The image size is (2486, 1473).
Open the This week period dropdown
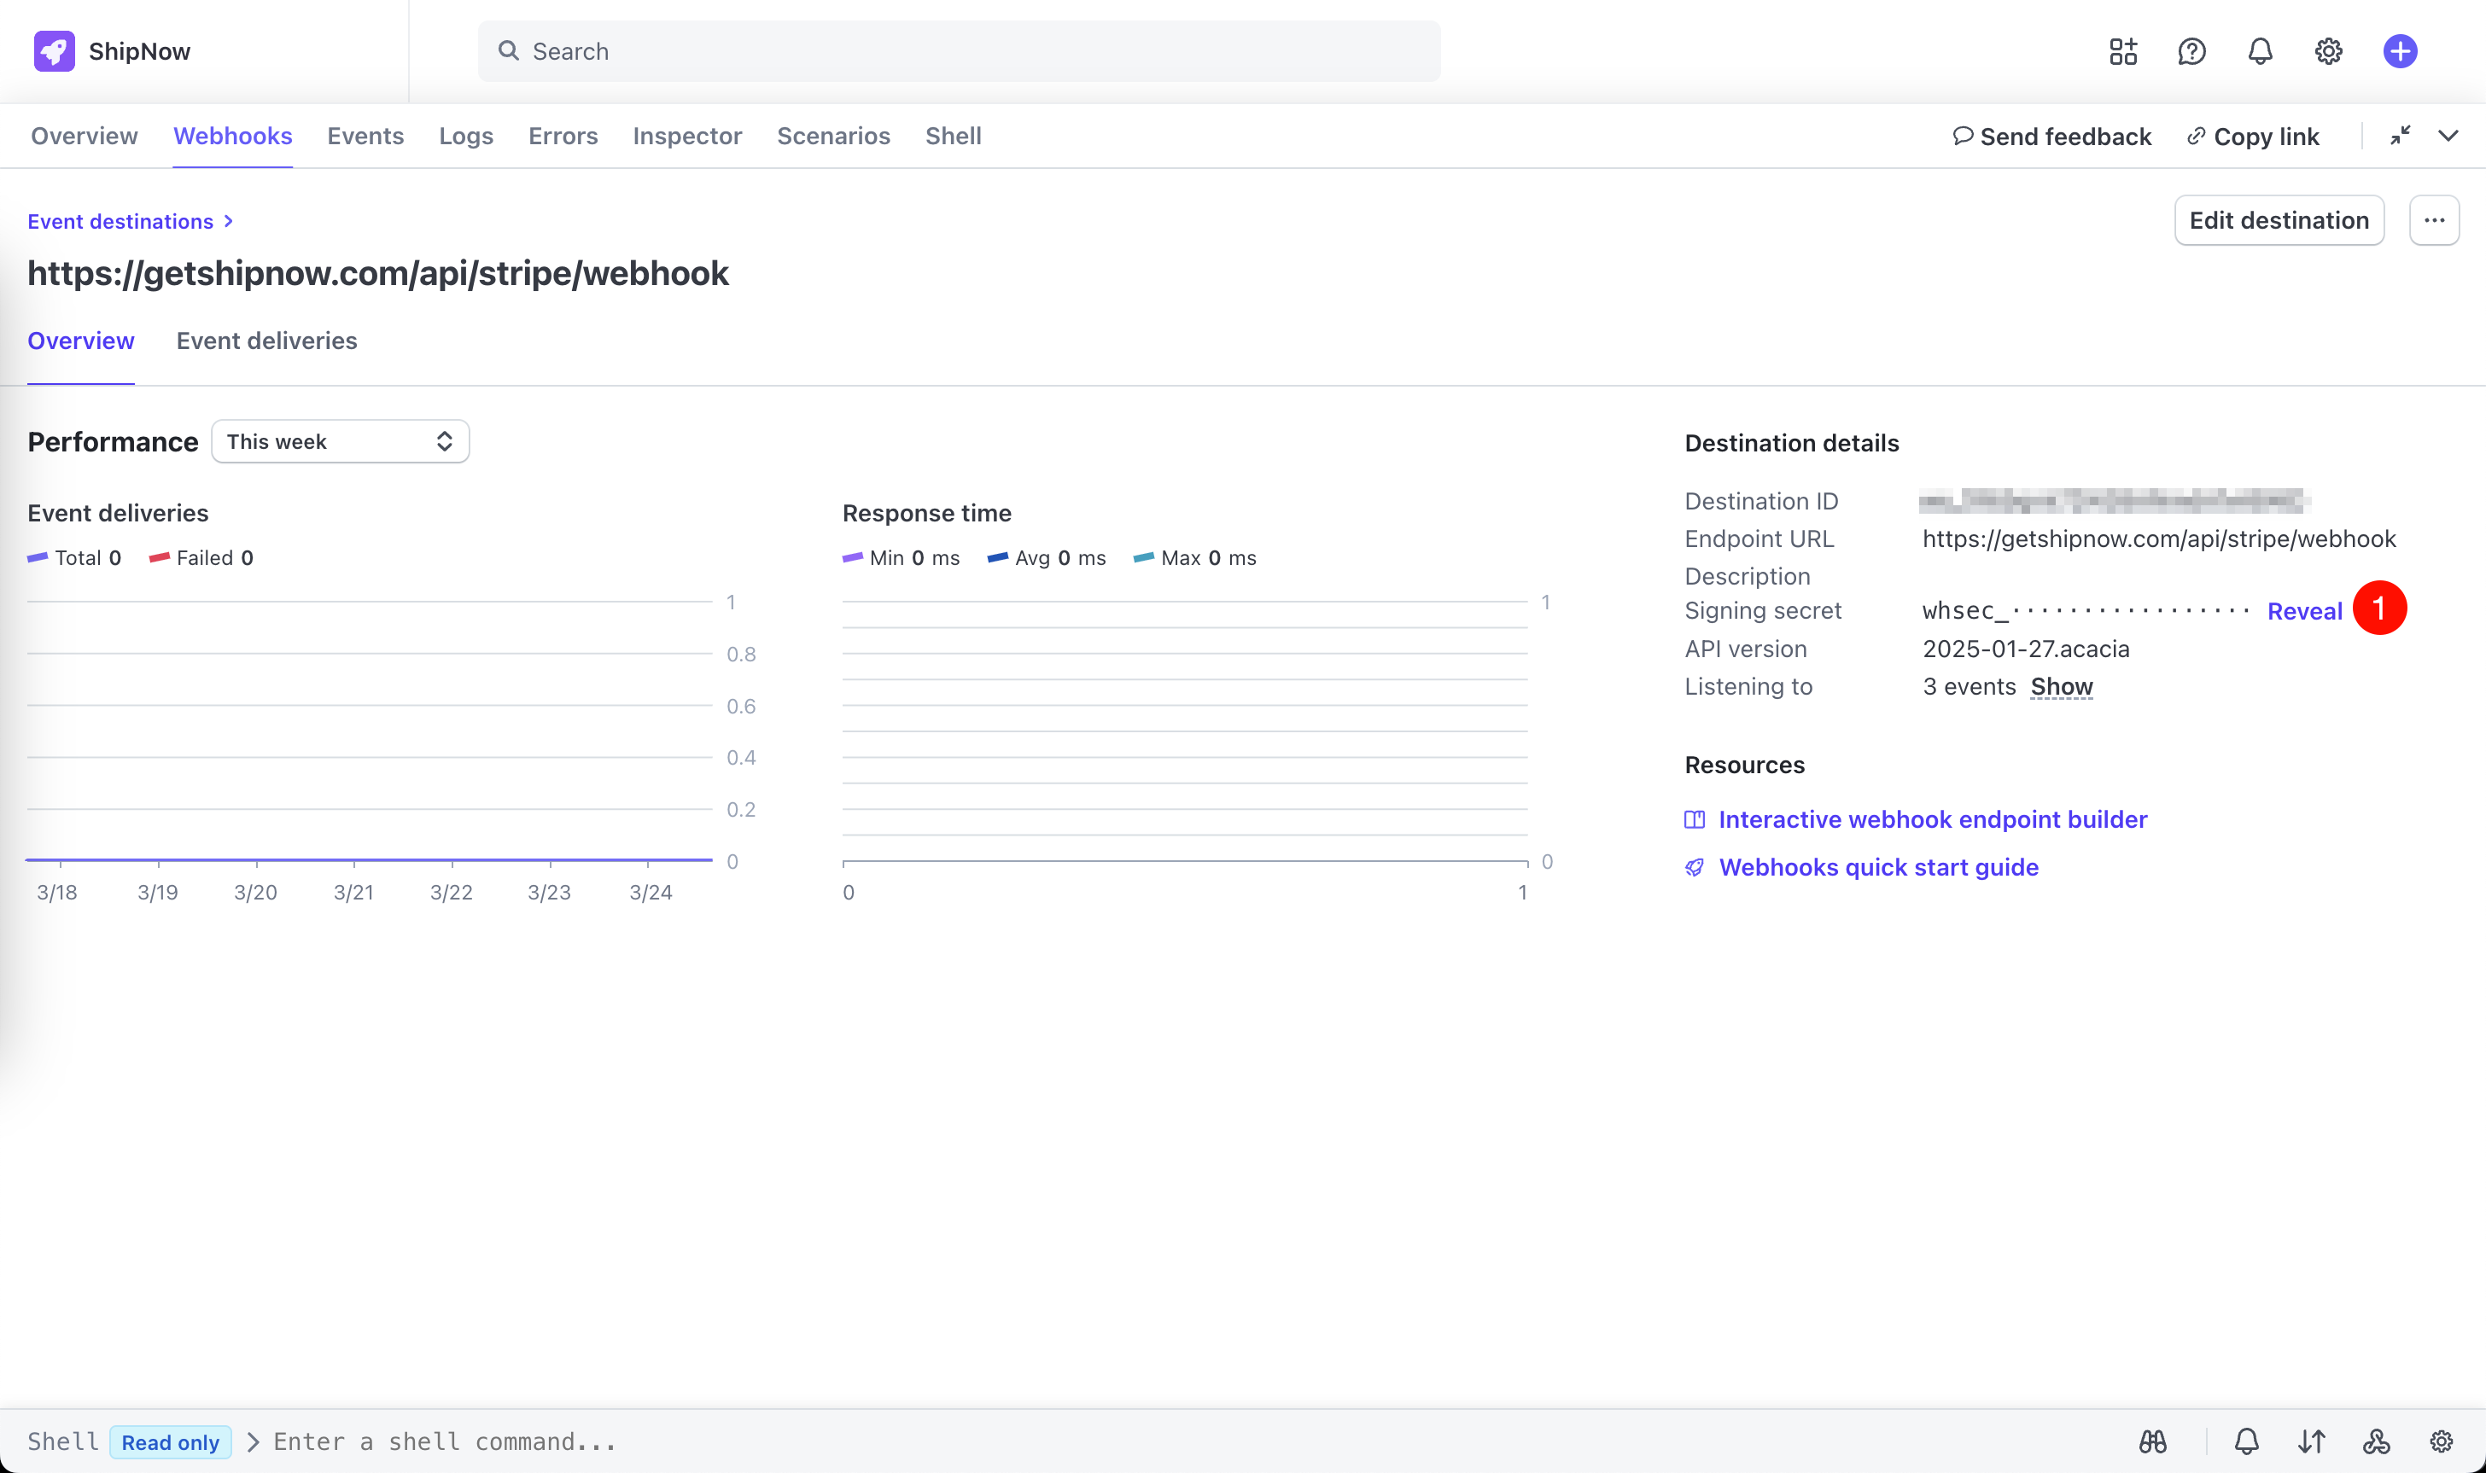pos(340,442)
